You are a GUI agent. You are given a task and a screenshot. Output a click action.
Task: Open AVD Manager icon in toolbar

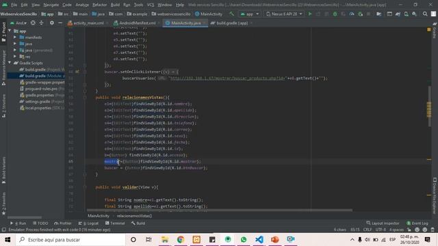click(x=406, y=14)
